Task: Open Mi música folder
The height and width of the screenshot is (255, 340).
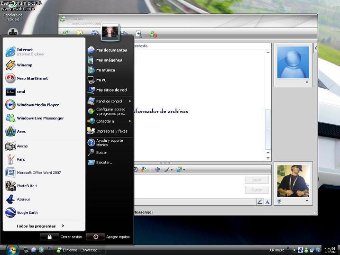Action: [110, 70]
